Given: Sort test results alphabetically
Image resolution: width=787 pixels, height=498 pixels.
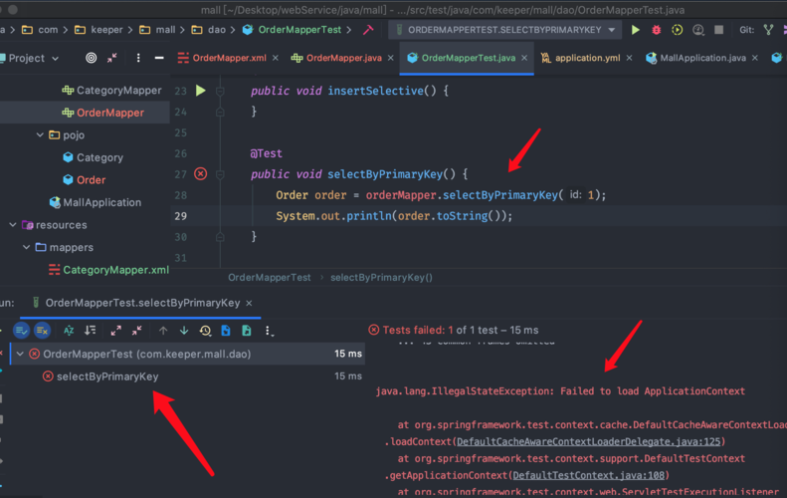Looking at the screenshot, I should (x=69, y=330).
